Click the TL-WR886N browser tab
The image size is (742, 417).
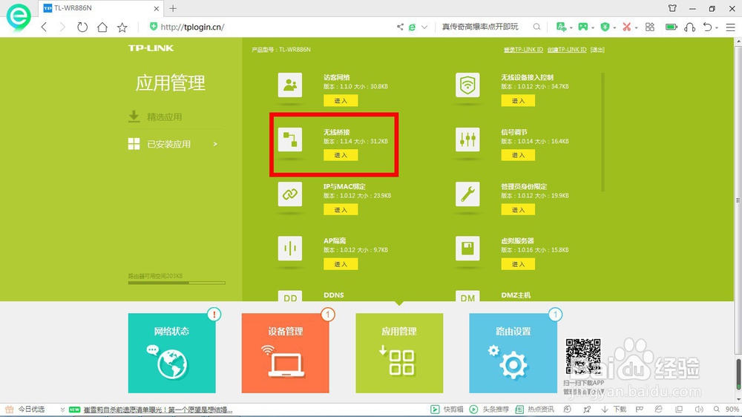click(x=102, y=8)
